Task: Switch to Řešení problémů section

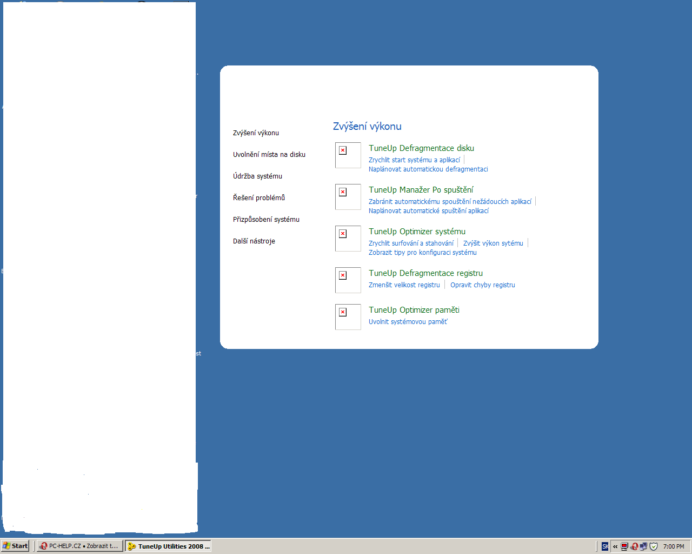Action: click(259, 197)
